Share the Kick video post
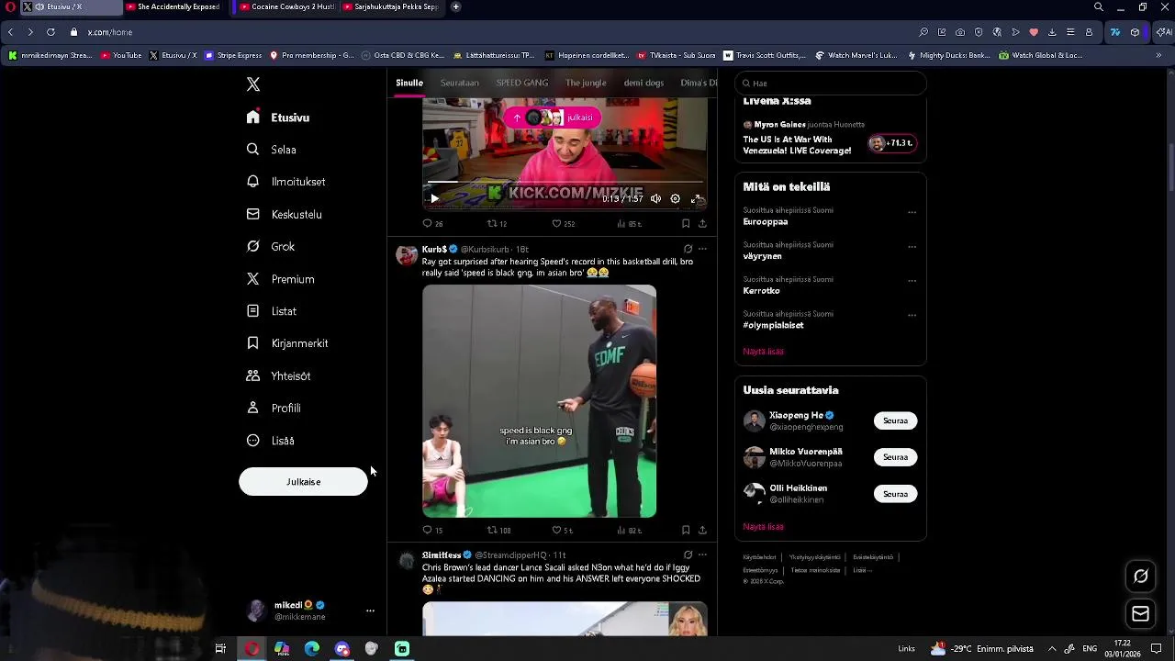Screen dimensions: 1175x661 [x=702, y=223]
